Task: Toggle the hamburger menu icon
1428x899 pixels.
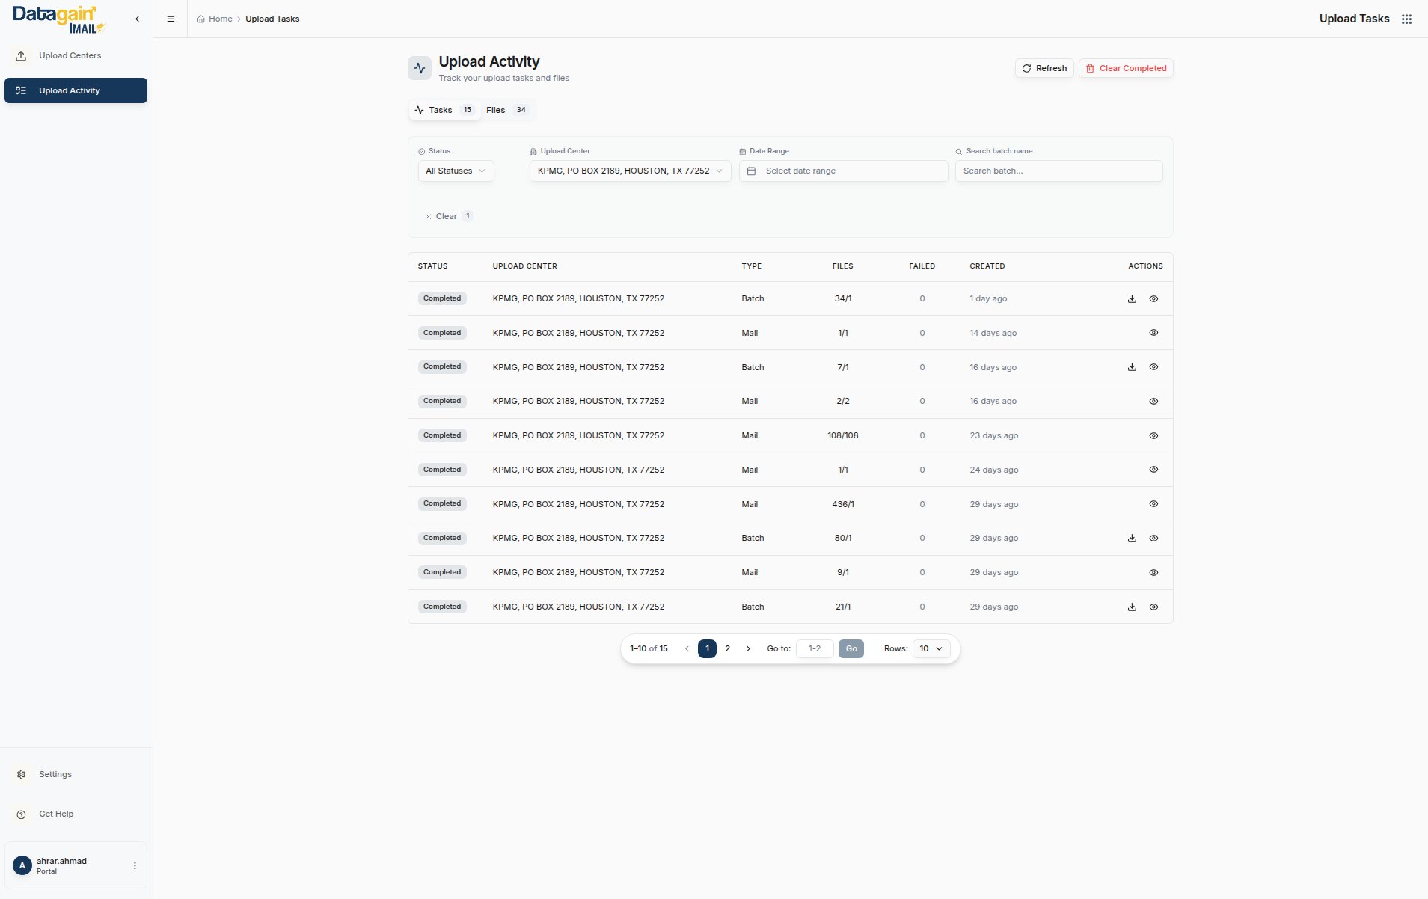Action: click(171, 19)
